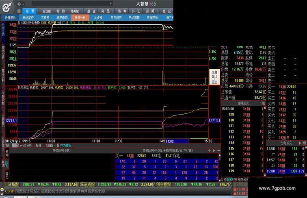Click 存为模板 link
Screen dimensions: 307x198
pyautogui.click(x=66, y=146)
